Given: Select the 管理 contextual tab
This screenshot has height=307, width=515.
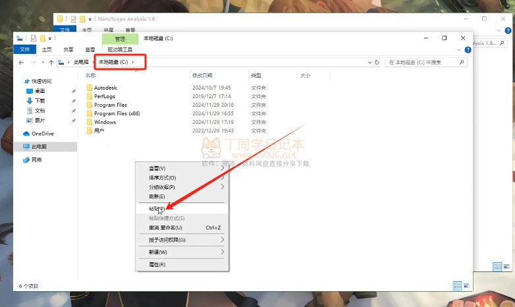Looking at the screenshot, I should 120,39.
